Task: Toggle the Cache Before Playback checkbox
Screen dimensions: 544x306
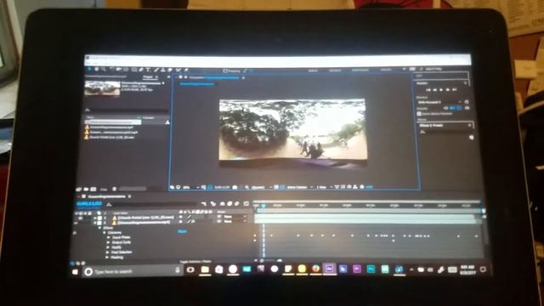Action: pos(419,114)
